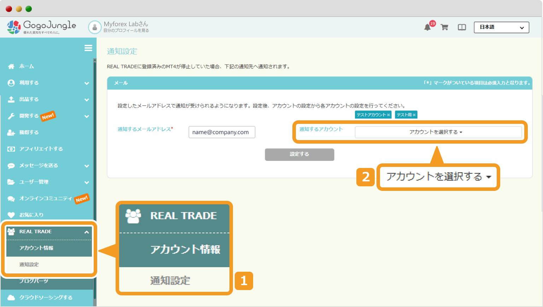Collapse the REAL TRADE section chevron
The image size is (543, 307).
(x=87, y=232)
